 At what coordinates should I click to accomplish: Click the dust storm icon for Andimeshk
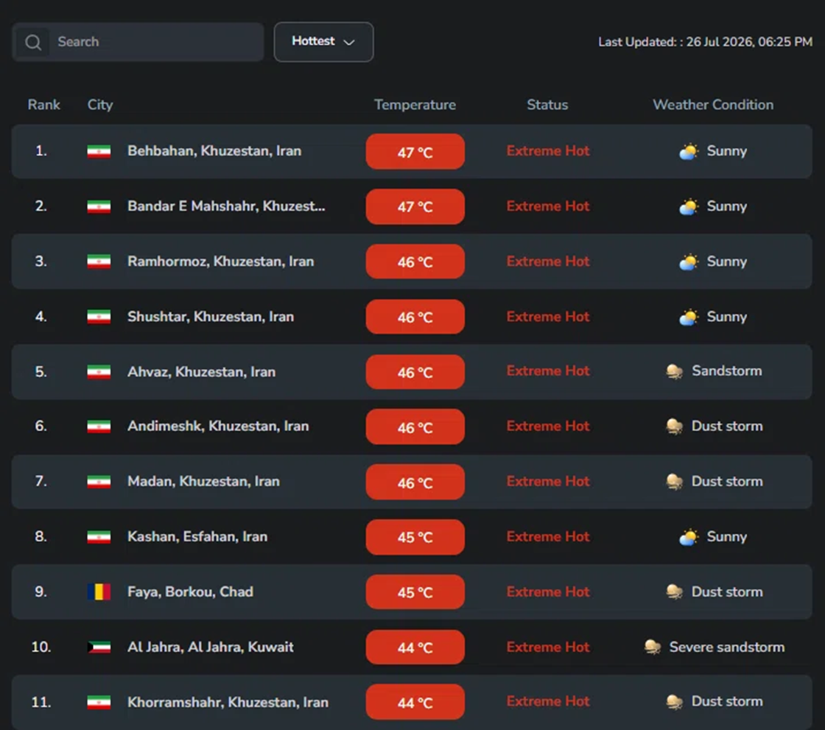pos(675,427)
